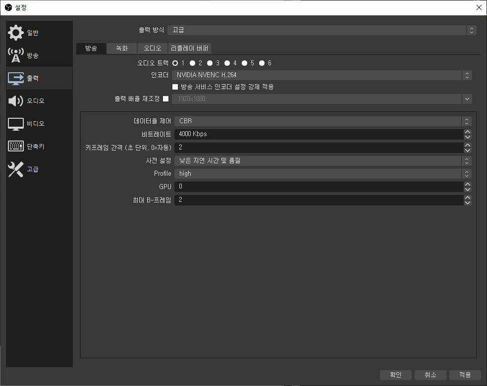Click the GPU input field
The height and width of the screenshot is (386, 487).
coord(319,187)
